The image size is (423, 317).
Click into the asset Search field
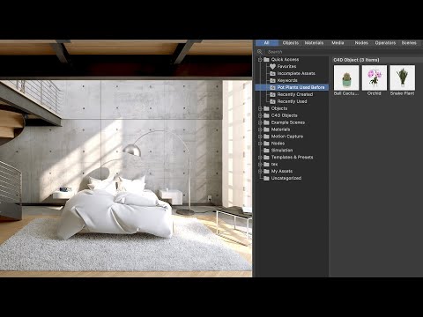pos(344,52)
